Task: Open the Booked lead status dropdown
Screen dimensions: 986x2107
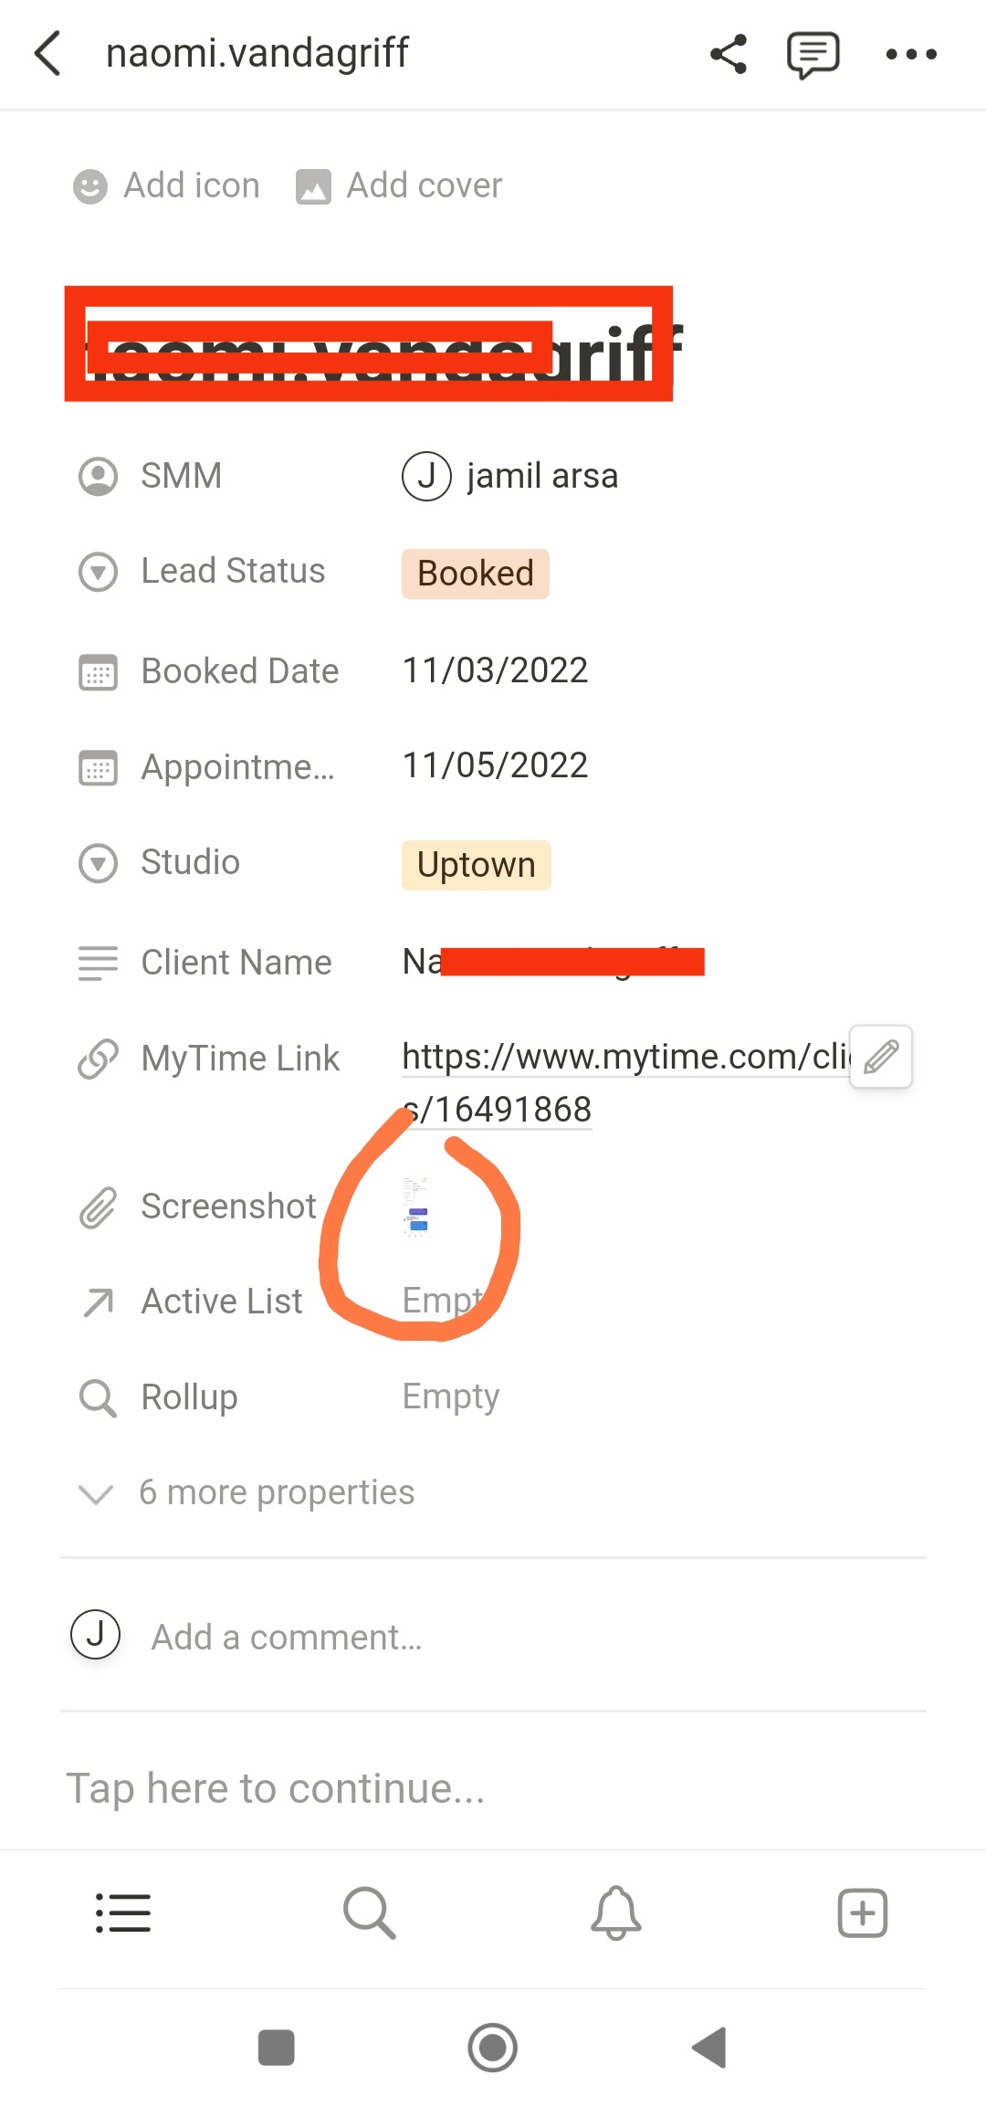Action: pyautogui.click(x=475, y=574)
